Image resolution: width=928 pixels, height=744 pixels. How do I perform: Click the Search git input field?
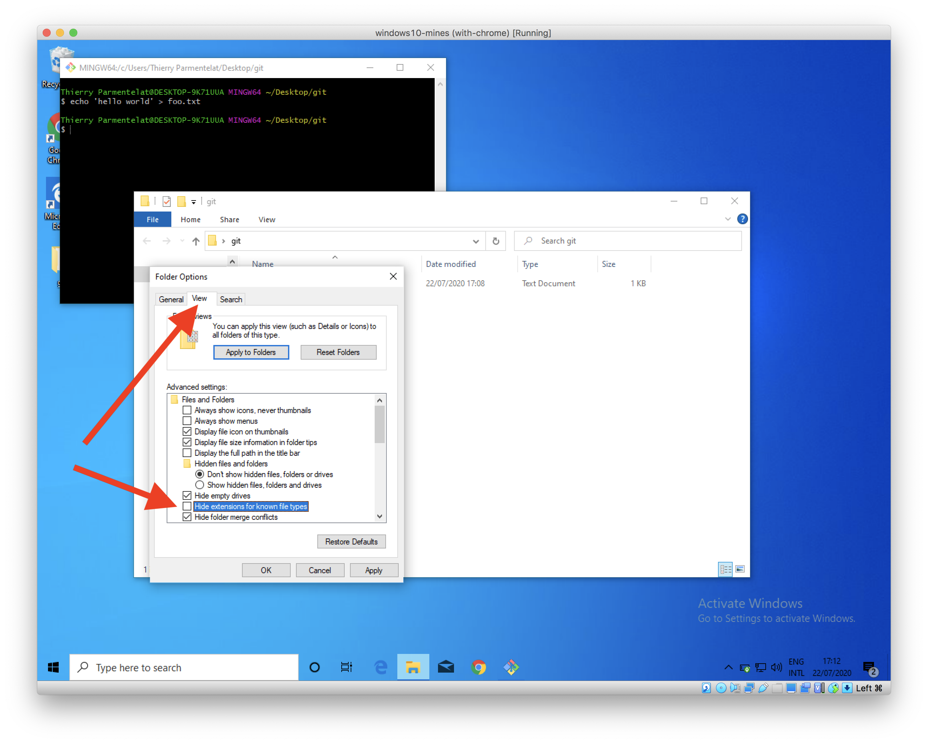click(x=628, y=241)
